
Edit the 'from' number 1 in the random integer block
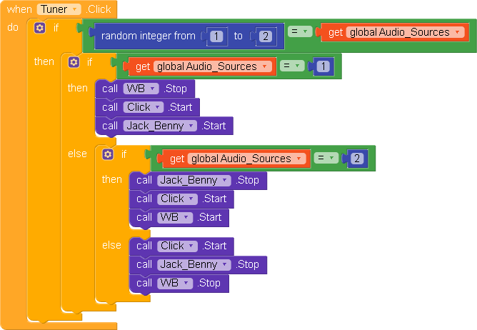(x=216, y=36)
